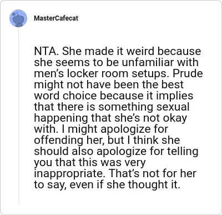Open MasterCafecat's Reddit avatar icon

point(18,18)
